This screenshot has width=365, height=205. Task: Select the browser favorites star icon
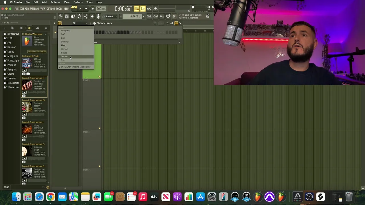coord(46,28)
